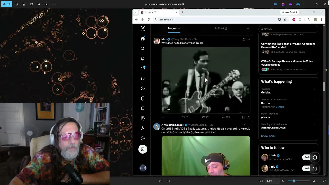Bookmark this page with the star icon
Image resolution: width=329 pixels, height=185 pixels.
285,20
